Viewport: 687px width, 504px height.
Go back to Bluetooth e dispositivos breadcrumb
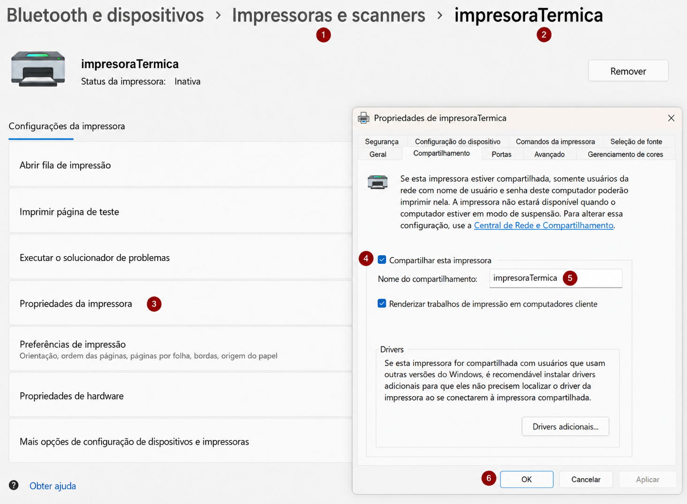point(106,15)
